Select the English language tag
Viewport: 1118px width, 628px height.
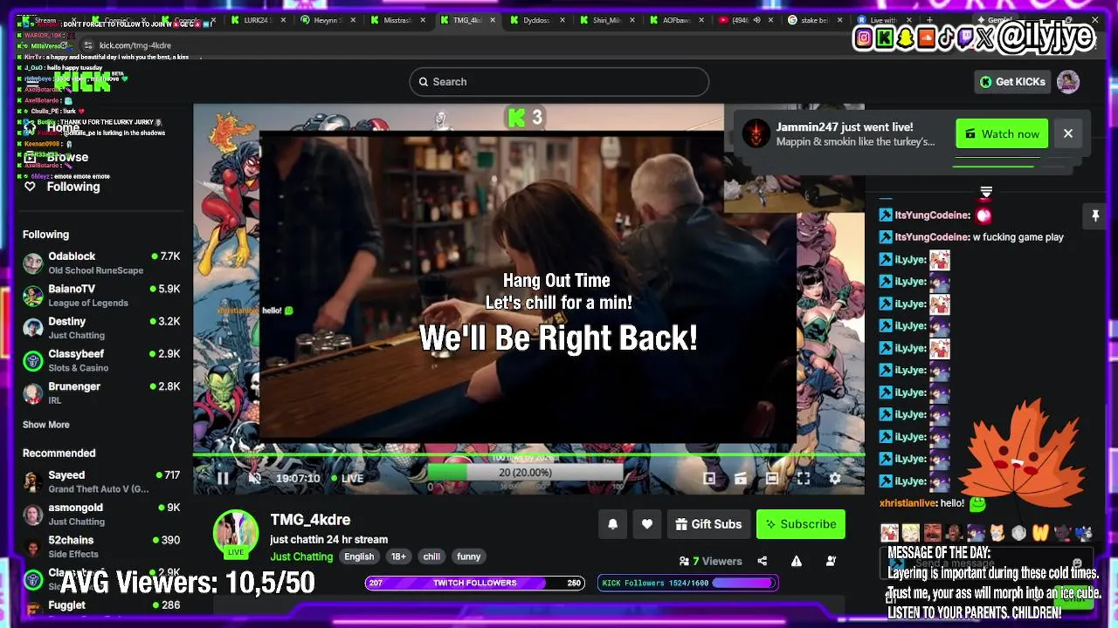click(x=359, y=556)
